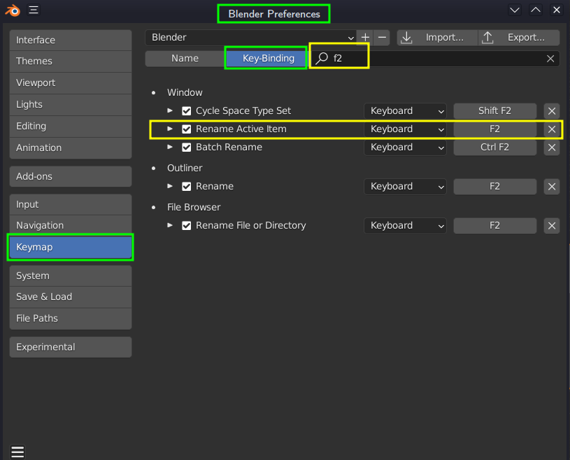Open the Add-ons section
The image size is (570, 460).
[71, 177]
